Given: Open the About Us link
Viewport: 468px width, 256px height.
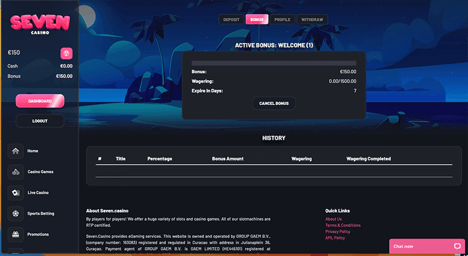Looking at the screenshot, I should pos(333,219).
